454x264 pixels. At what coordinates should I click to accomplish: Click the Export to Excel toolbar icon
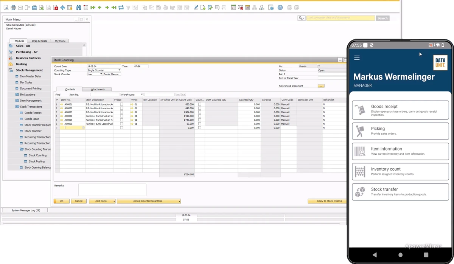pyautogui.click(x=42, y=8)
